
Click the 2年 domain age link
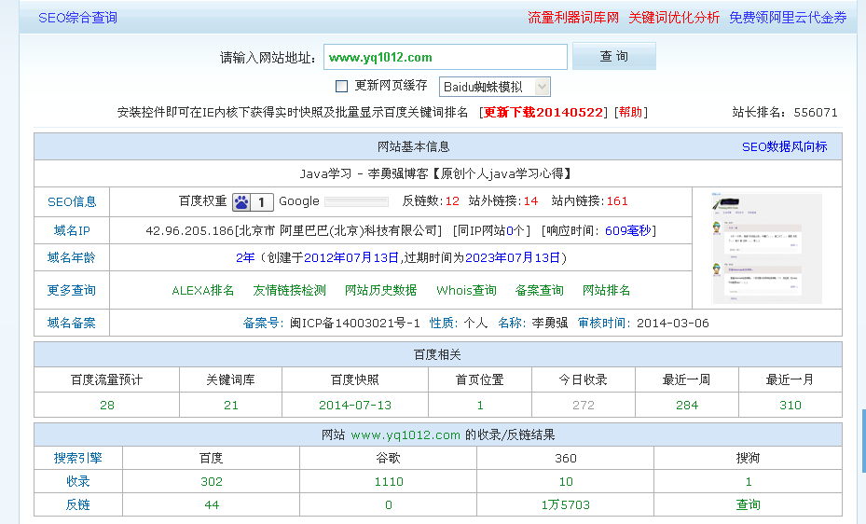[245, 258]
